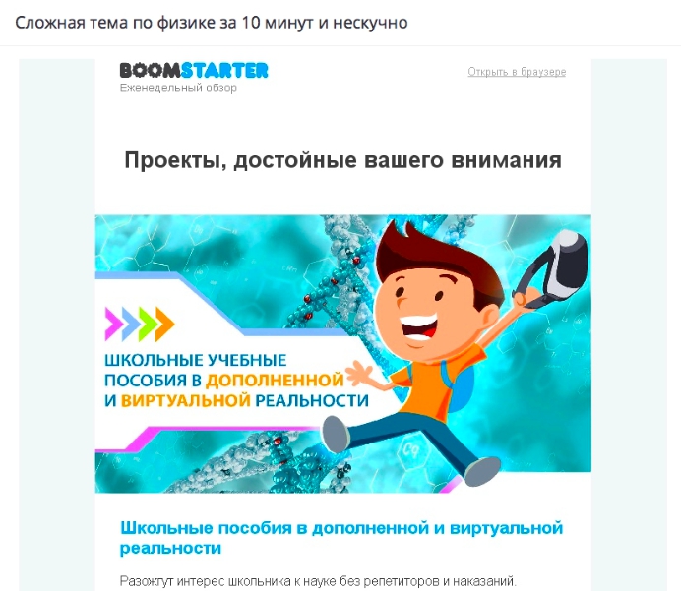Click the Boomstarter logo

click(194, 70)
